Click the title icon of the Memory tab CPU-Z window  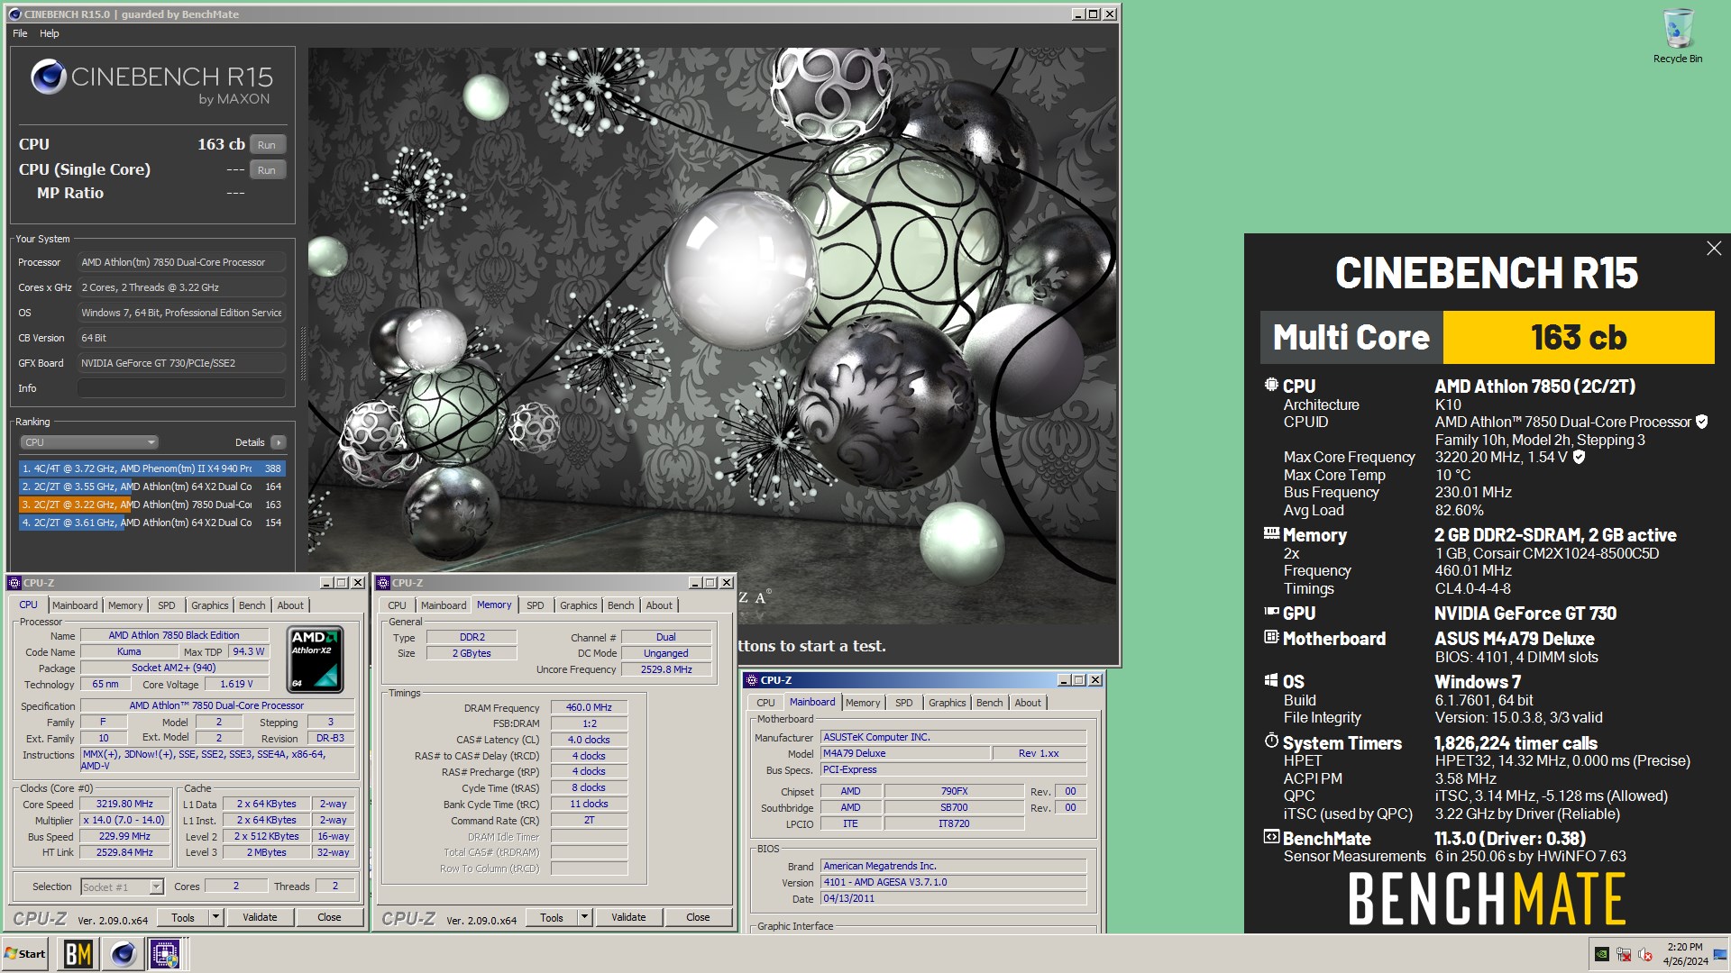383,583
